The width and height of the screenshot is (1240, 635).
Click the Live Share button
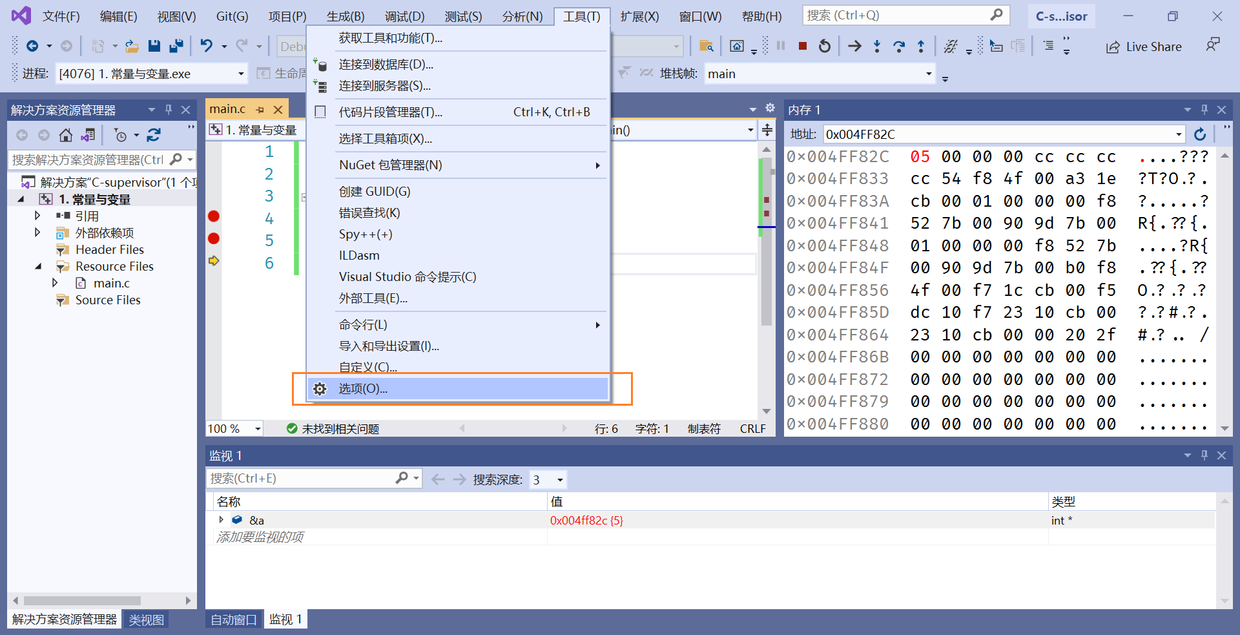[1144, 47]
